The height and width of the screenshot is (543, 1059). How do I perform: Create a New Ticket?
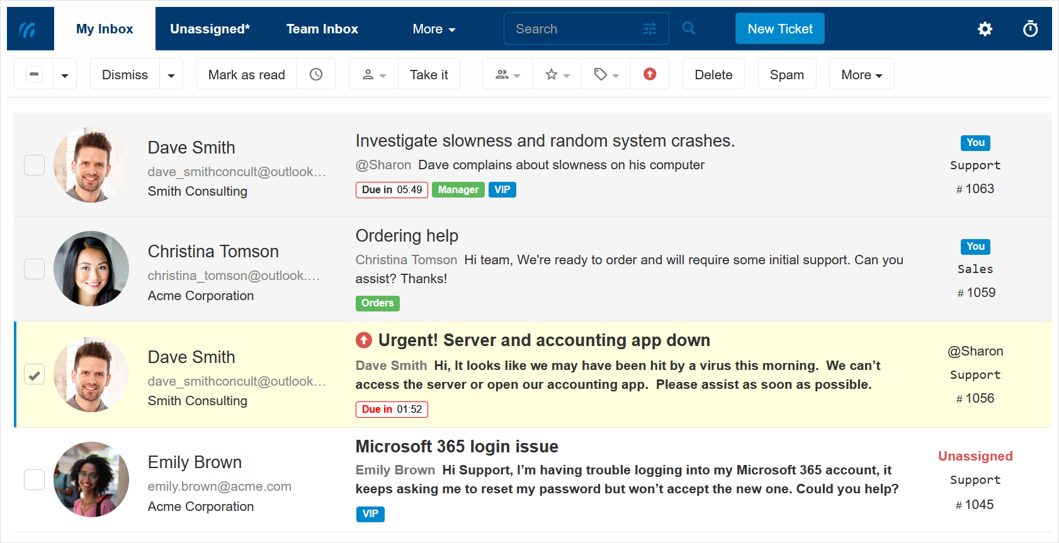coord(779,29)
